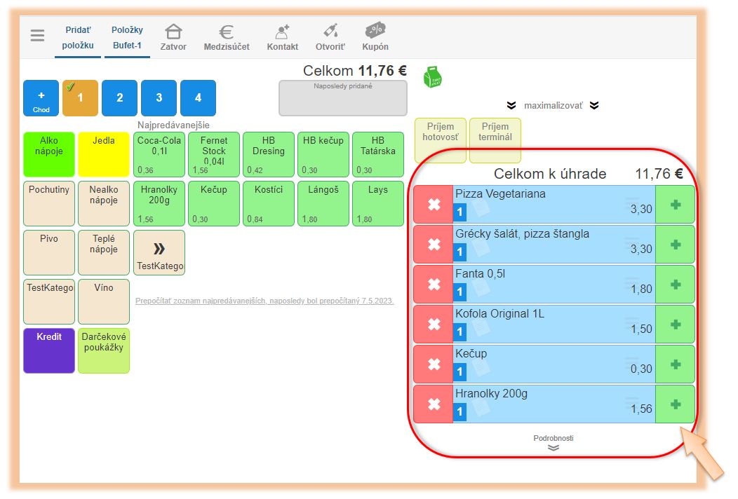Image resolution: width=738 pixels, height=499 pixels.
Task: Click the recalculate bestsellers list link
Action: click(264, 301)
